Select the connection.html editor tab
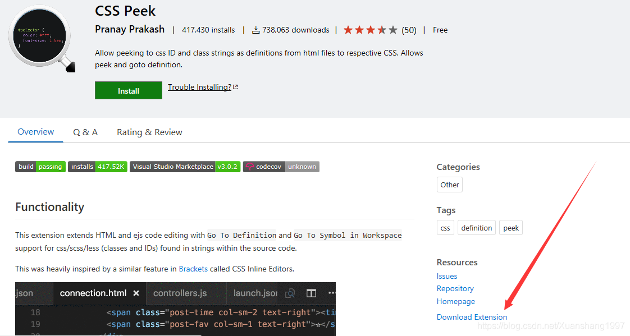The width and height of the screenshot is (630, 336). point(99,293)
